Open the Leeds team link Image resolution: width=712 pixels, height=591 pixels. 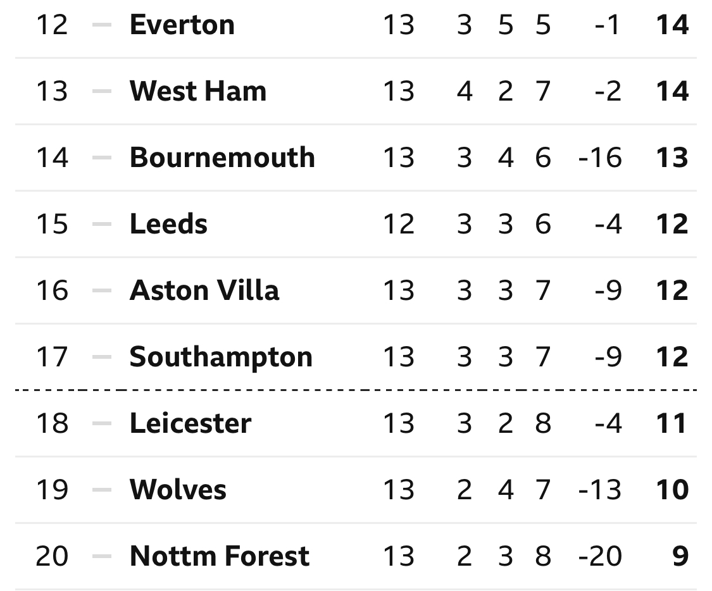pyautogui.click(x=168, y=224)
